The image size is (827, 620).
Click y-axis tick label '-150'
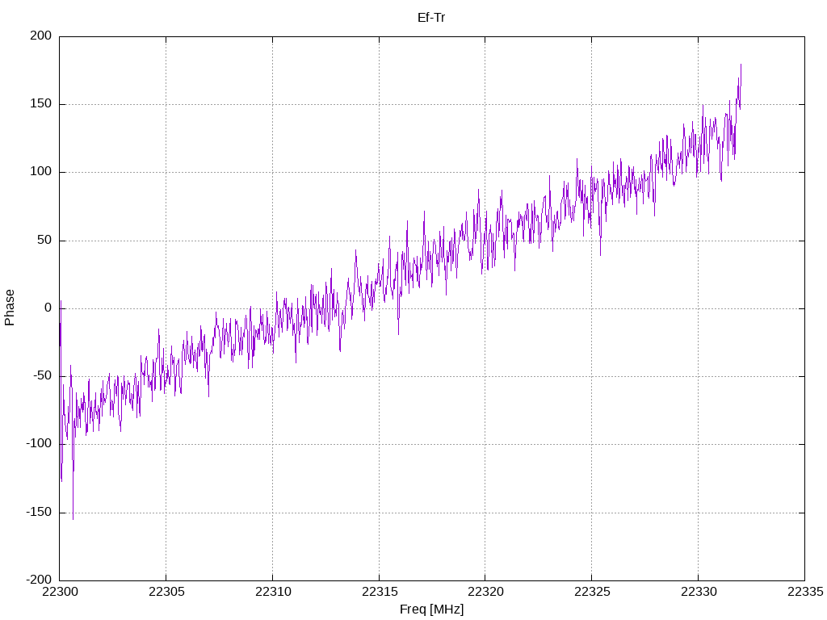(39, 512)
